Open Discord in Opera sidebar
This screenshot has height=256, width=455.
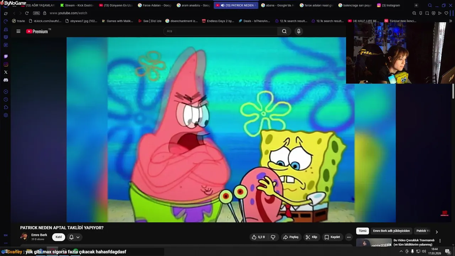click(x=6, y=80)
